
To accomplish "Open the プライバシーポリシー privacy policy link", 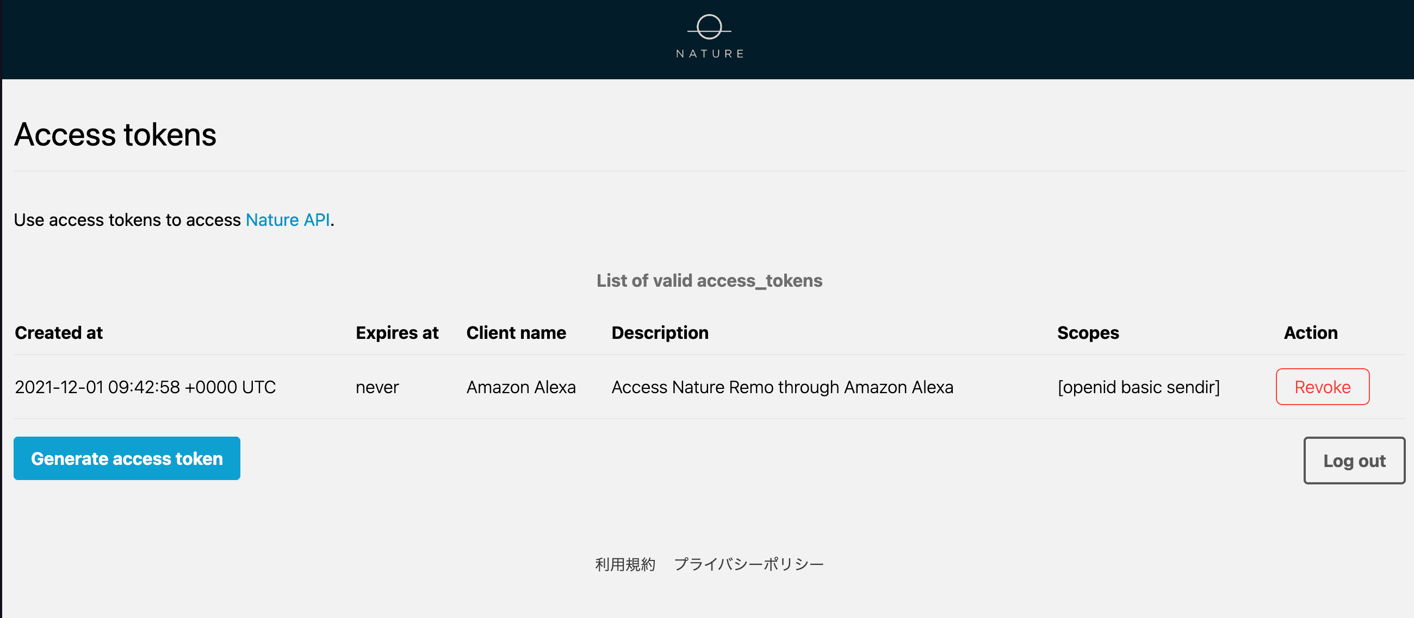I will 749,564.
